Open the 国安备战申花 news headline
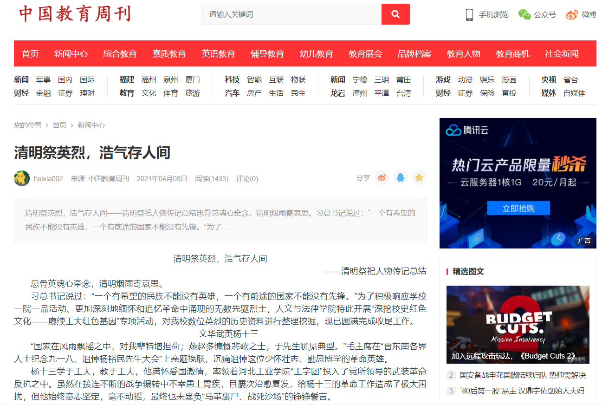The height and width of the screenshot is (405, 602). point(522,375)
